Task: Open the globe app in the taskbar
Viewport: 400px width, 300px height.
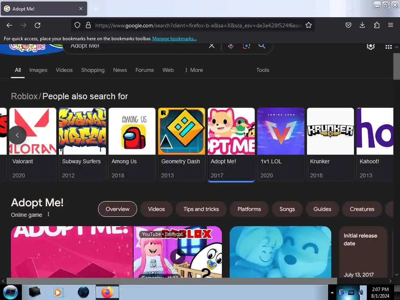Action: [x=84, y=292]
